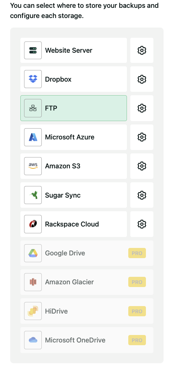Click PRO badge next to Amazon Glacier
169x386 pixels.
click(137, 282)
